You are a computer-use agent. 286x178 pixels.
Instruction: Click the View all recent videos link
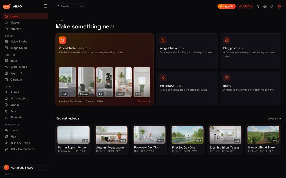coord(274,118)
